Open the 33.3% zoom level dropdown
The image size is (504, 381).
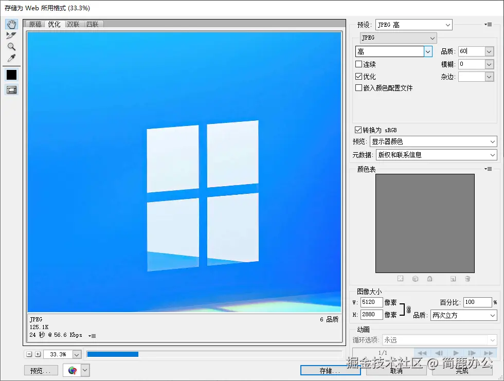coord(77,354)
